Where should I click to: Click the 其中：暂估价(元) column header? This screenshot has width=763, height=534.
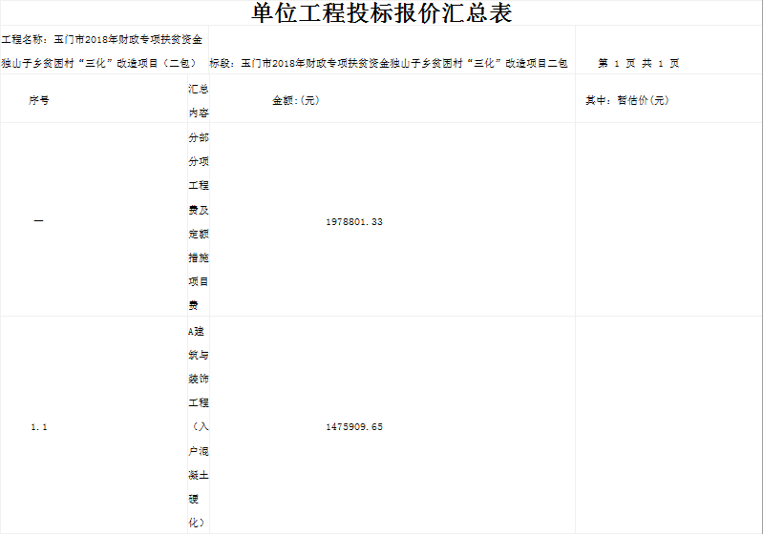[626, 100]
